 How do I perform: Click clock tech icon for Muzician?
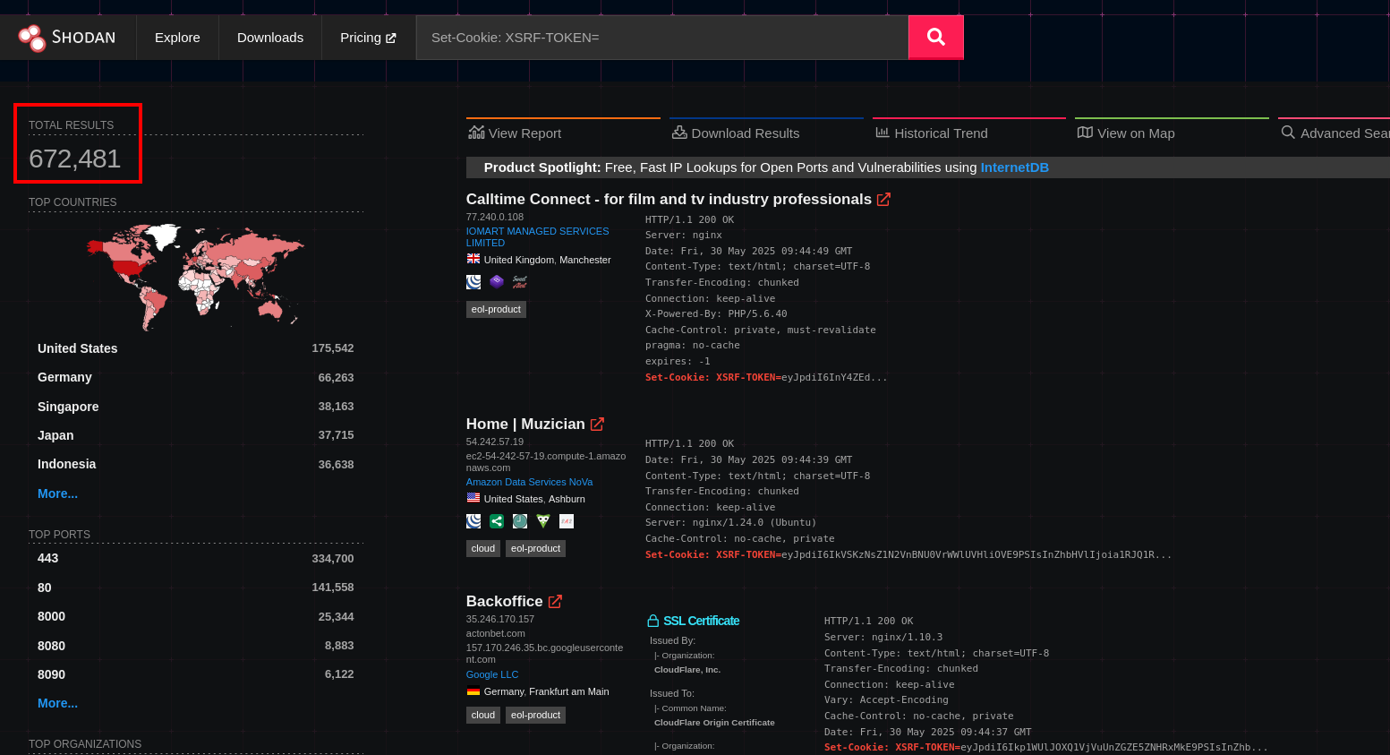click(520, 521)
